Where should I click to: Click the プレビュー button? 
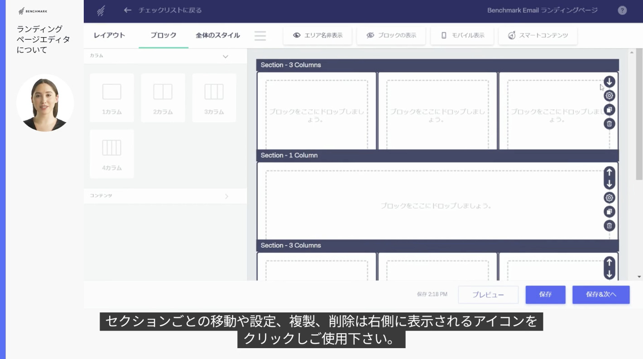click(x=488, y=295)
